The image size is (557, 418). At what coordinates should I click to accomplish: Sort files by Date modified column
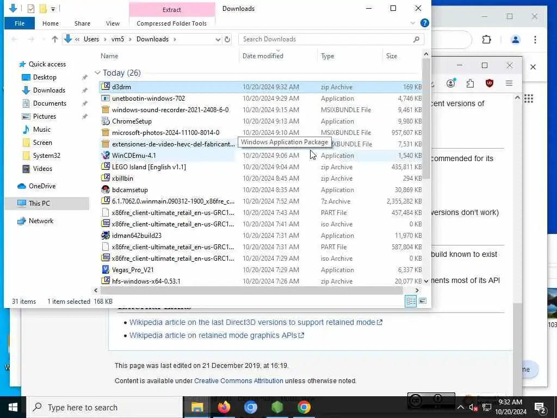pos(263,56)
